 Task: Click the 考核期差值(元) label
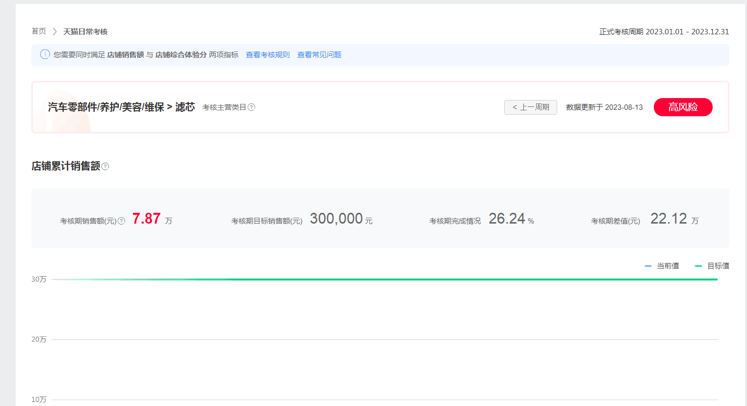pos(616,221)
